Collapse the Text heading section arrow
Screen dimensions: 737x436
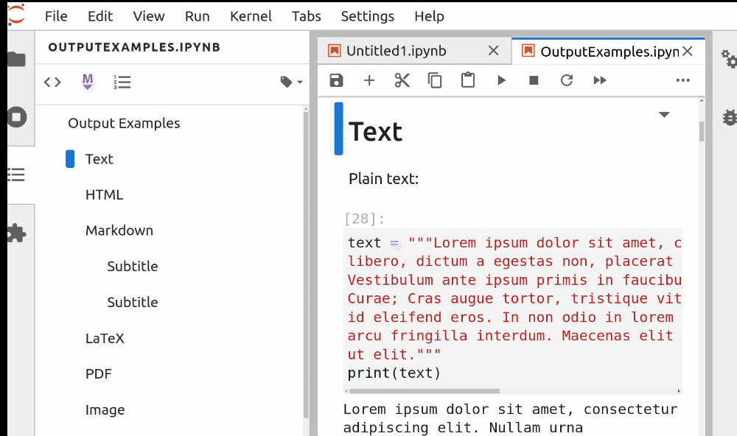[664, 115]
